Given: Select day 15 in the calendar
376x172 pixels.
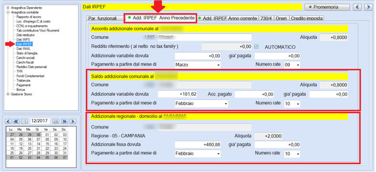Looking at the screenshot, I should pos(47,144).
